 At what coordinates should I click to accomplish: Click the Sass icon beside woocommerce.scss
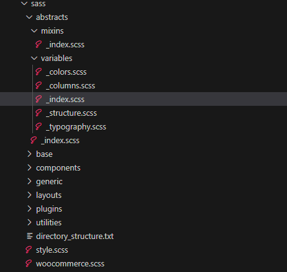point(29,263)
